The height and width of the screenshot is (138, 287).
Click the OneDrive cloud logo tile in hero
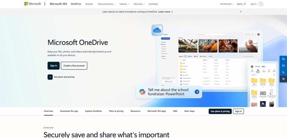(x=157, y=30)
